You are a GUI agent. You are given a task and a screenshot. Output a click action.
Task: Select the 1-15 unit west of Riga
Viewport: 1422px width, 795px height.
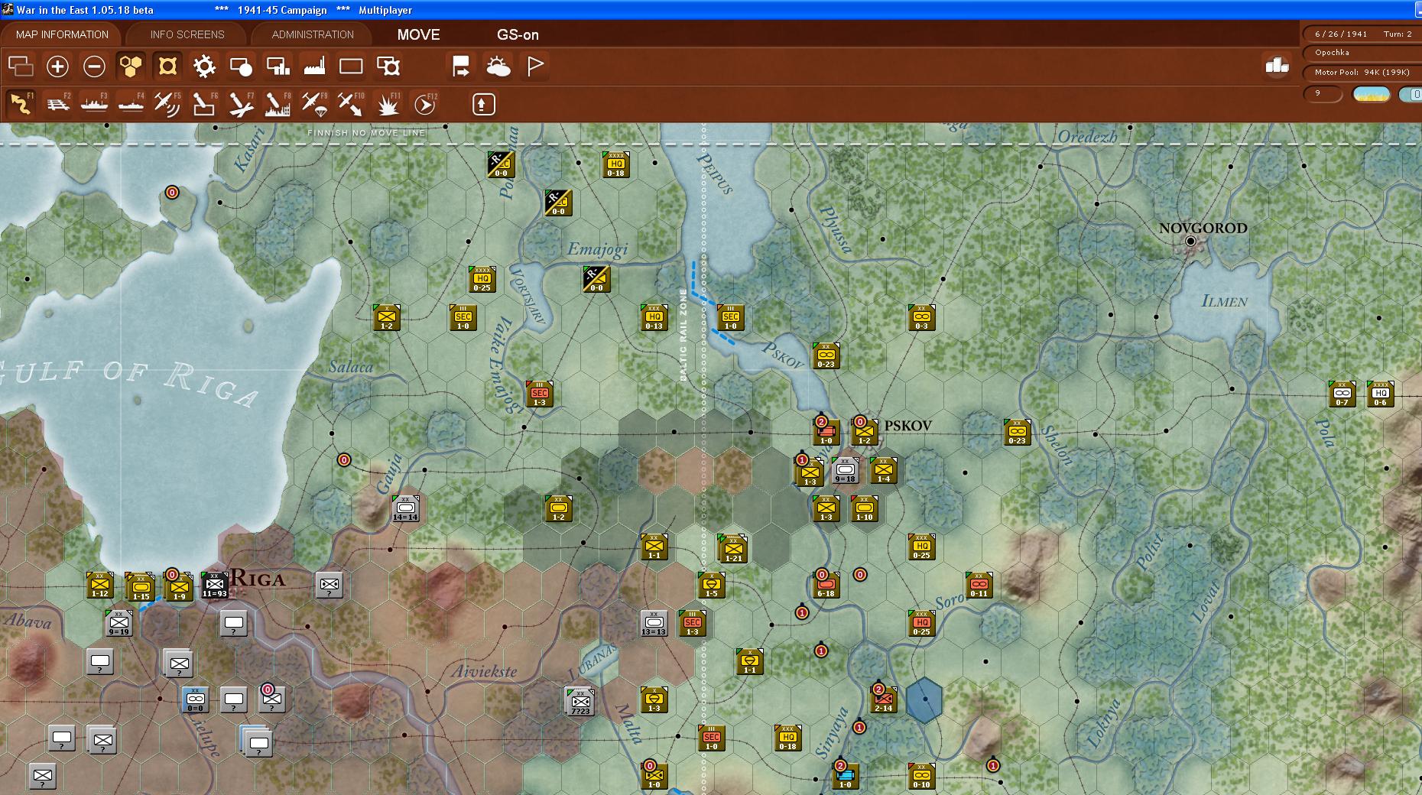click(140, 587)
